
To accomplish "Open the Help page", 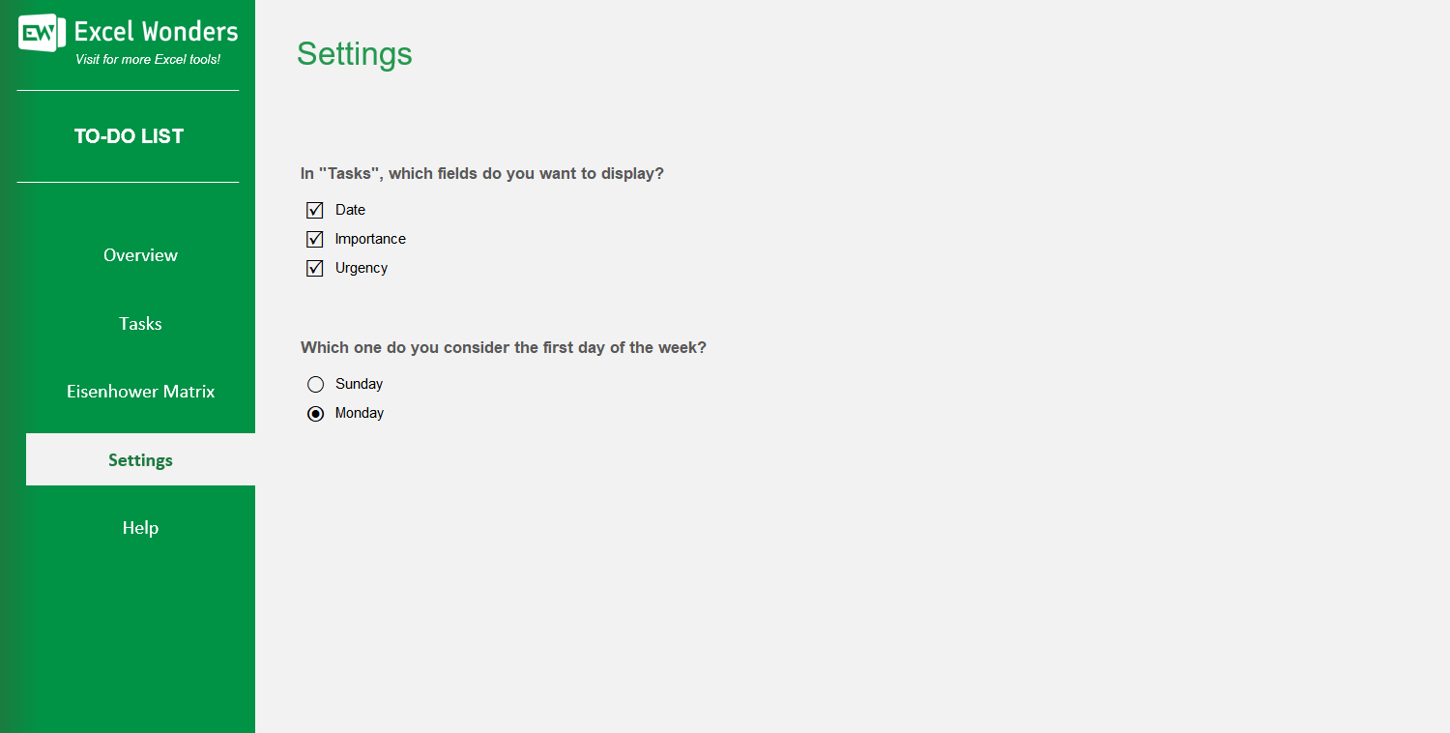I will [x=140, y=528].
